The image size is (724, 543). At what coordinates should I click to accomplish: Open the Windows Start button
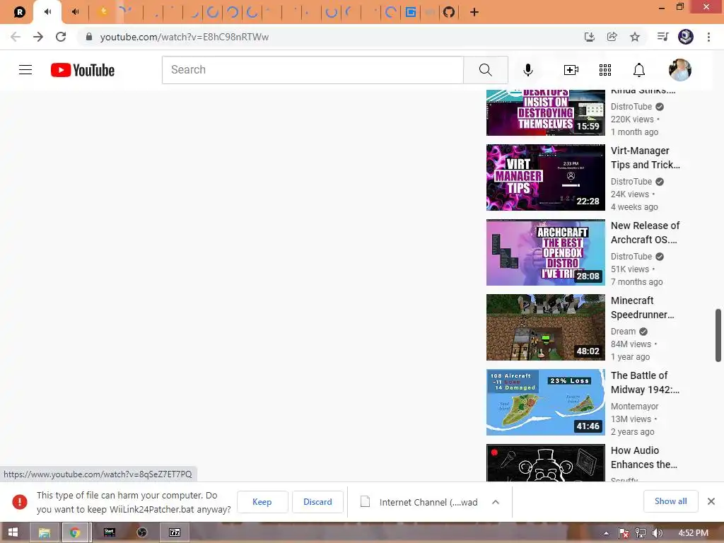tap(13, 532)
